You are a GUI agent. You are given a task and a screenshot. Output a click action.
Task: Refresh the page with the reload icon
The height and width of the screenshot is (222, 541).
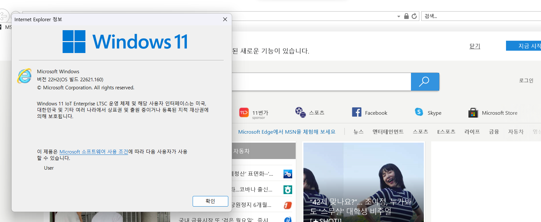tap(414, 16)
